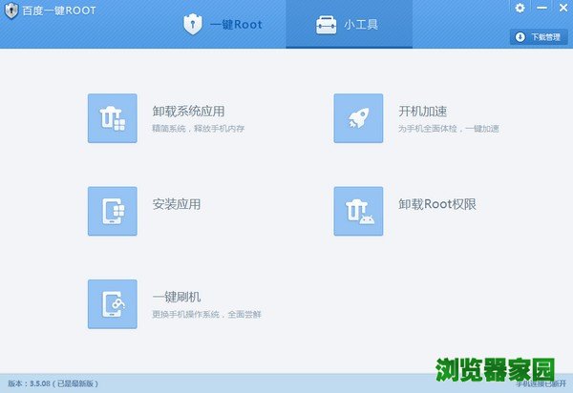Open 下载管理 download manager

click(539, 37)
